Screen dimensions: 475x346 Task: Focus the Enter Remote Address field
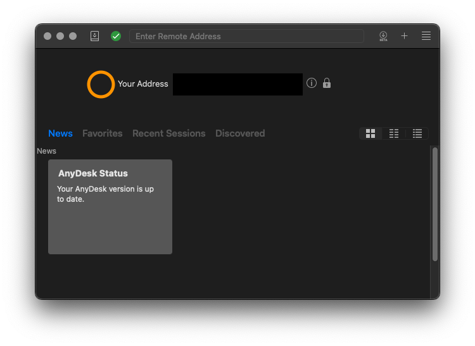tap(247, 36)
